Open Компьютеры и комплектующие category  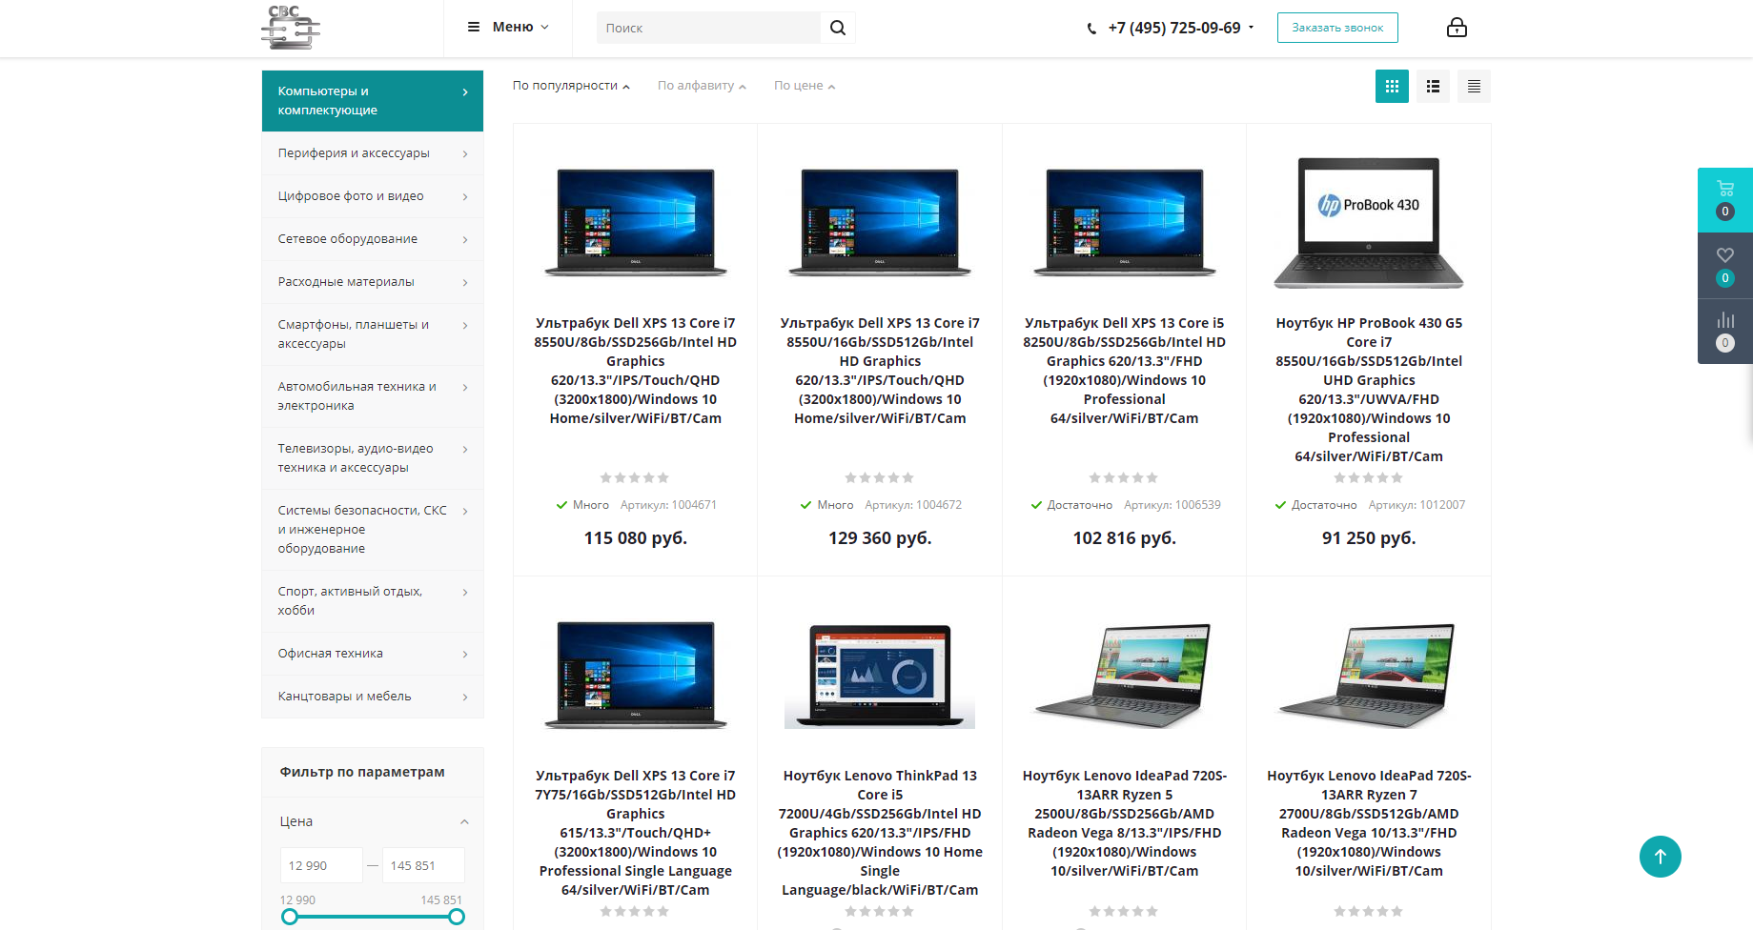coord(373,101)
